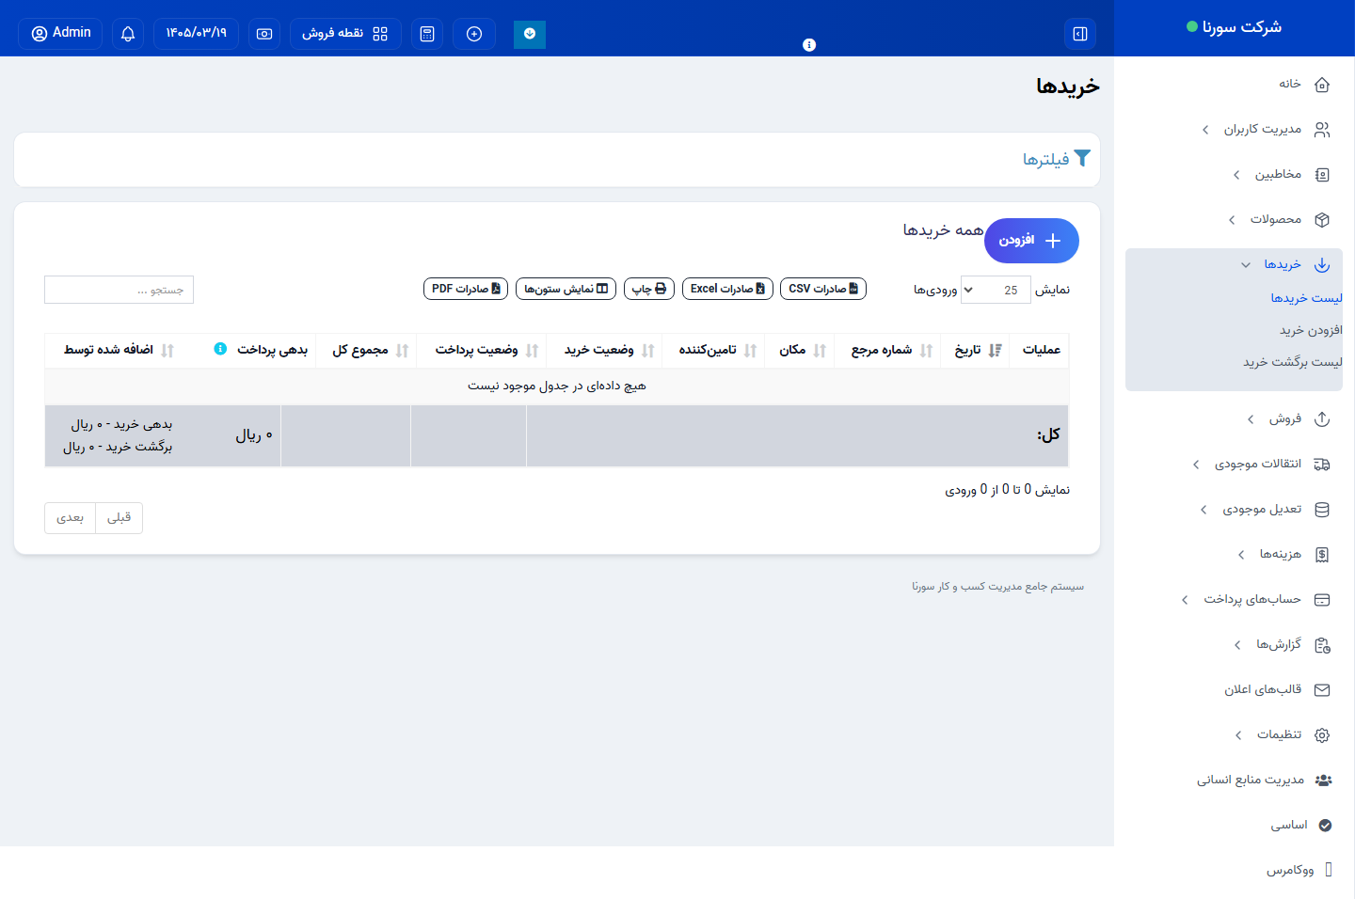
Task: Sort by the شماره مرجع column
Action: (887, 350)
